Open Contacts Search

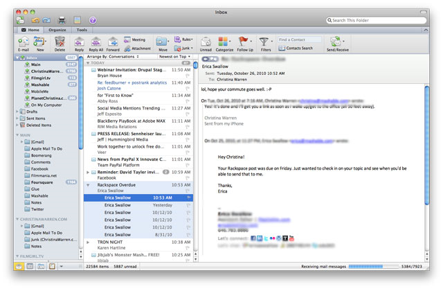296,49
